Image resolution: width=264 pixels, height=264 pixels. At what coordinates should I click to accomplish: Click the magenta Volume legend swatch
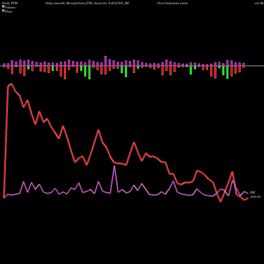3,7
